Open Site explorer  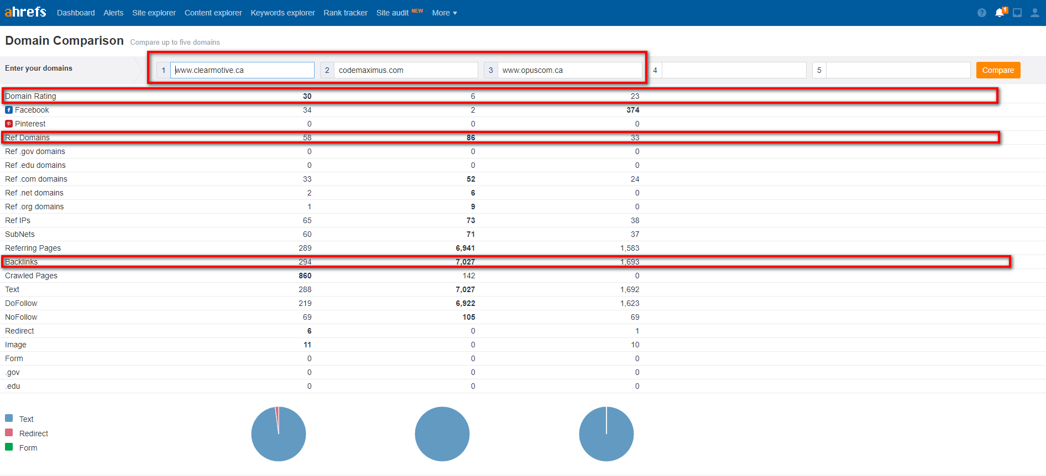pyautogui.click(x=154, y=13)
